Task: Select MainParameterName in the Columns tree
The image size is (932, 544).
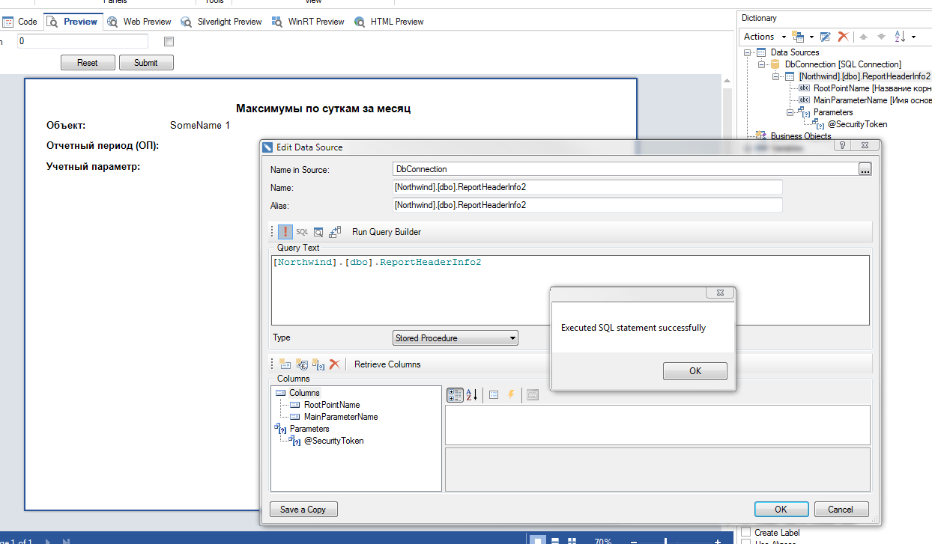Action: tap(341, 417)
